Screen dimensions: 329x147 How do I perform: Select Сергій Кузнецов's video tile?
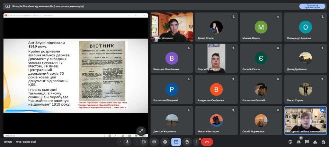pos(216,58)
